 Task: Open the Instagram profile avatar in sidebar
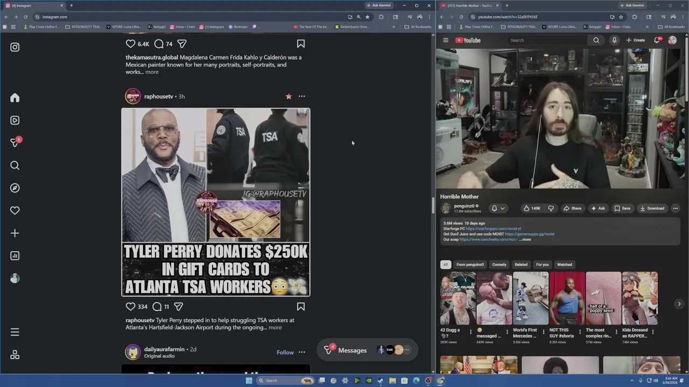pyautogui.click(x=15, y=278)
